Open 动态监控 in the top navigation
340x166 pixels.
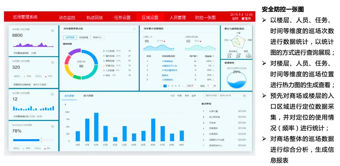pyautogui.click(x=67, y=18)
